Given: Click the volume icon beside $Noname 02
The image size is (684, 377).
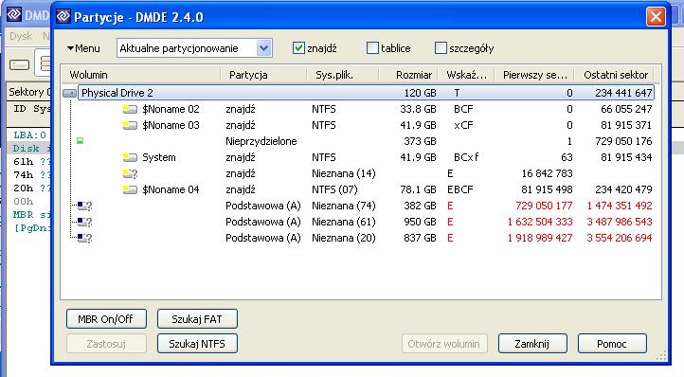Looking at the screenshot, I should [x=130, y=109].
